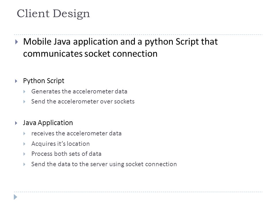This screenshot has height=207, width=276.
Task: Click the 'communicates socket connection' line
Action: [90, 54]
